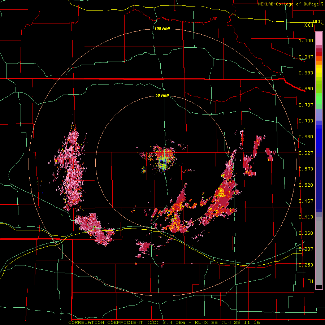Click the KLNX station identifier in caption
Viewport: 325px width, 325px height.
pyautogui.click(x=202, y=322)
